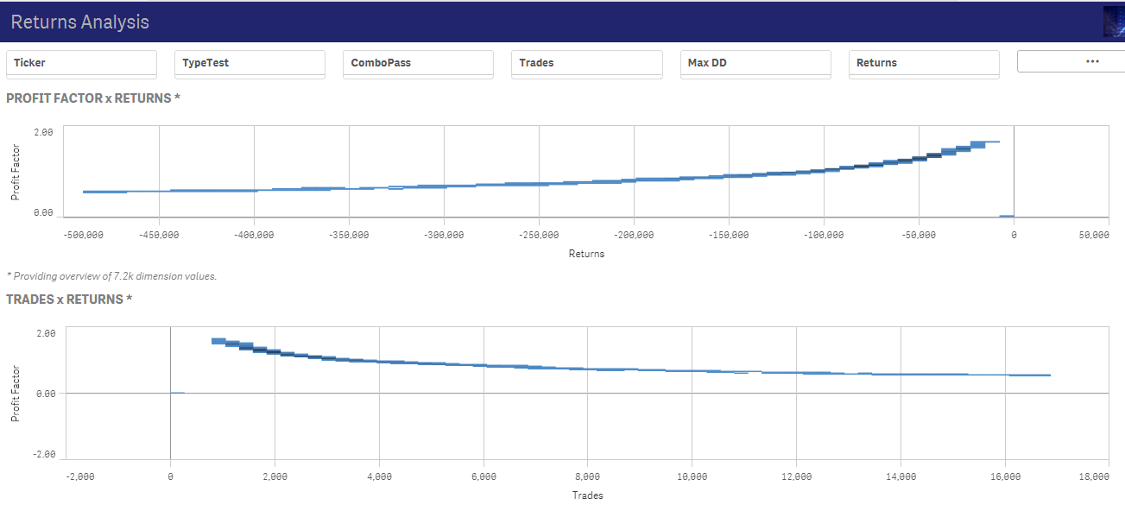The width and height of the screenshot is (1125, 511).
Task: Open the Returns filter pane
Action: (923, 63)
